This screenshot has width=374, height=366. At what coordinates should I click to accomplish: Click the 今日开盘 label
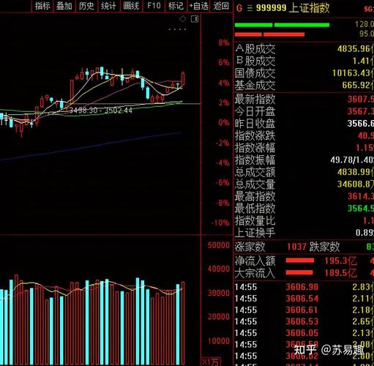coord(255,111)
